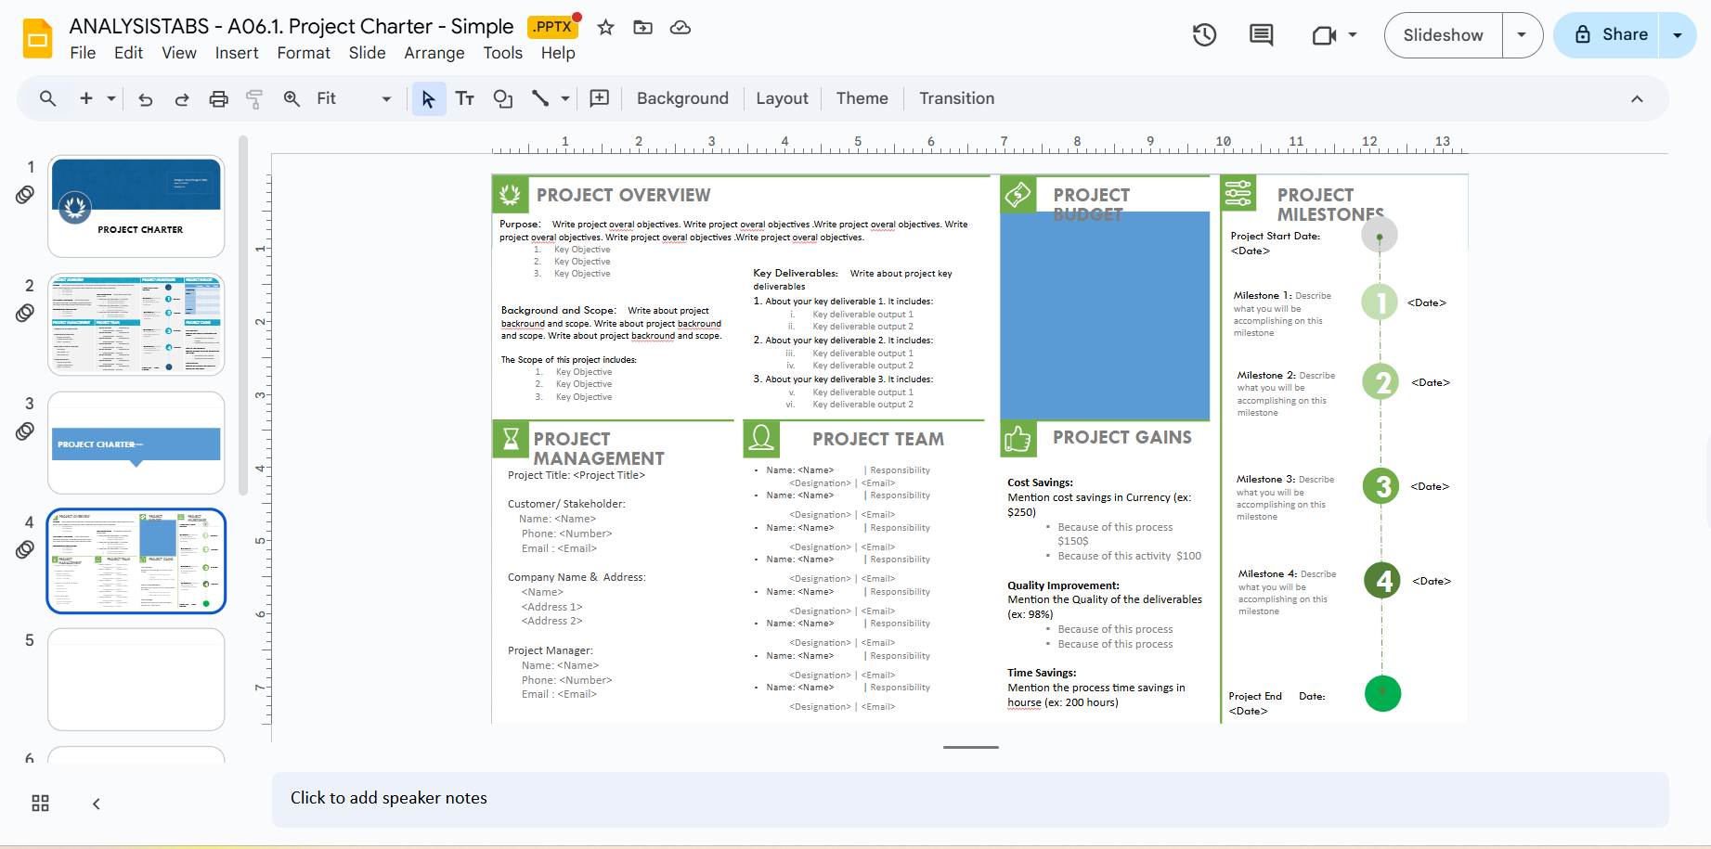1711x849 pixels.
Task: Collapse the slide filmstrip panel
Action: point(97,804)
